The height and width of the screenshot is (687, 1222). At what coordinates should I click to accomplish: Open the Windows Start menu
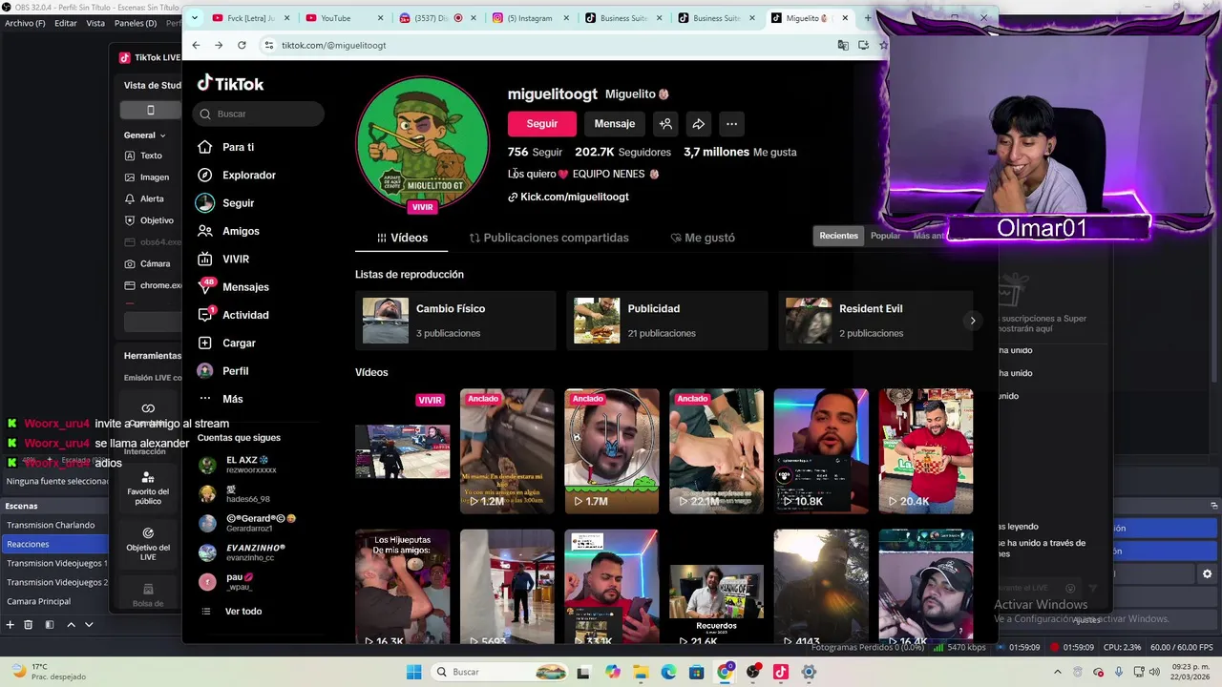pos(413,672)
